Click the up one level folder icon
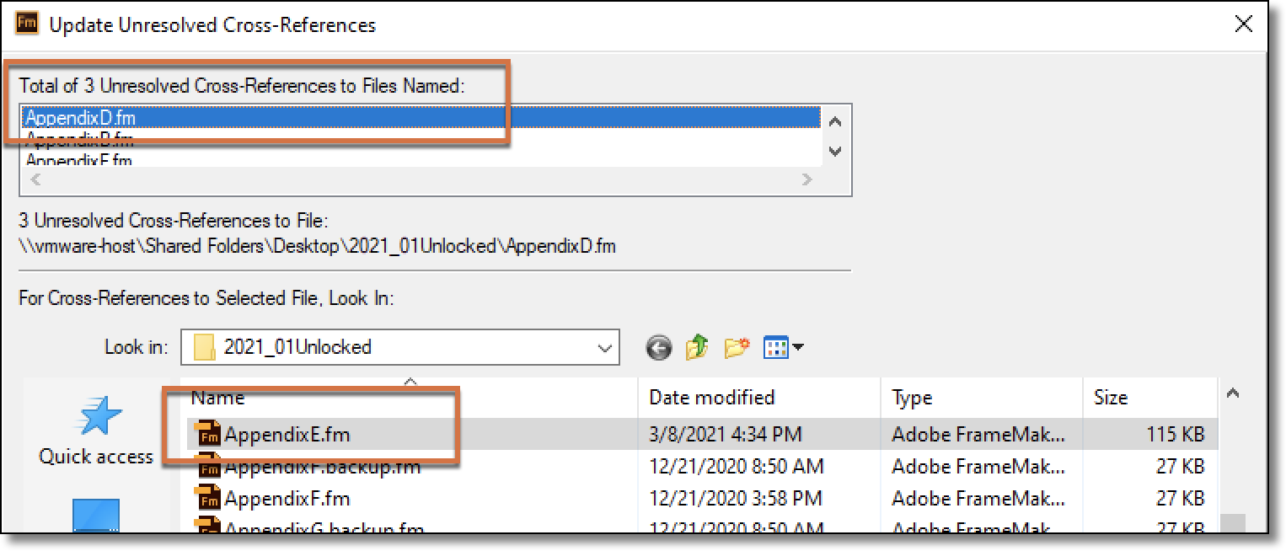1286x551 pixels. tap(696, 346)
